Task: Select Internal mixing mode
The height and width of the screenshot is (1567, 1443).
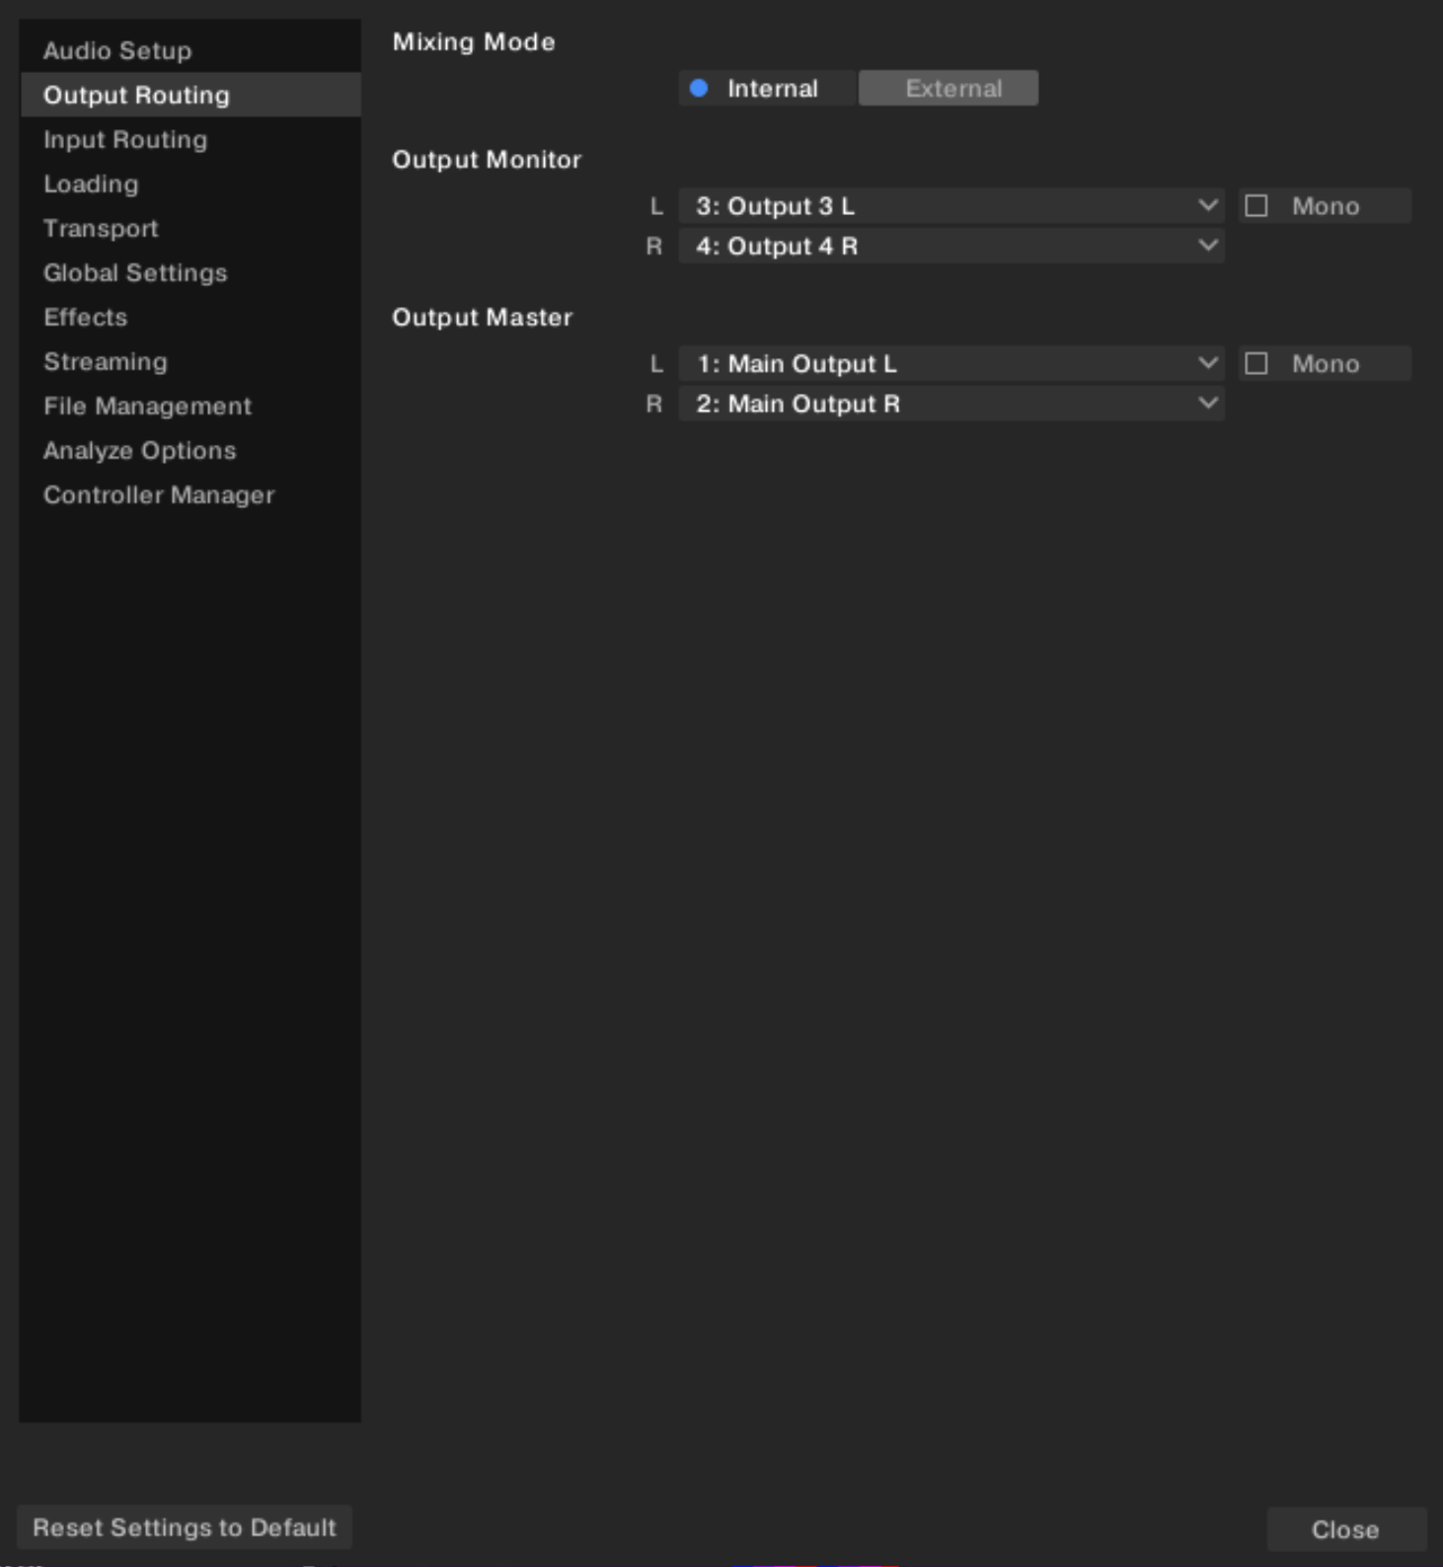Action: click(x=767, y=88)
